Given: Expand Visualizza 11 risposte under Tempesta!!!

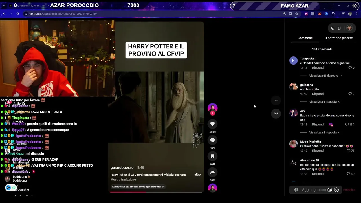Looking at the screenshot, I should (x=325, y=76).
